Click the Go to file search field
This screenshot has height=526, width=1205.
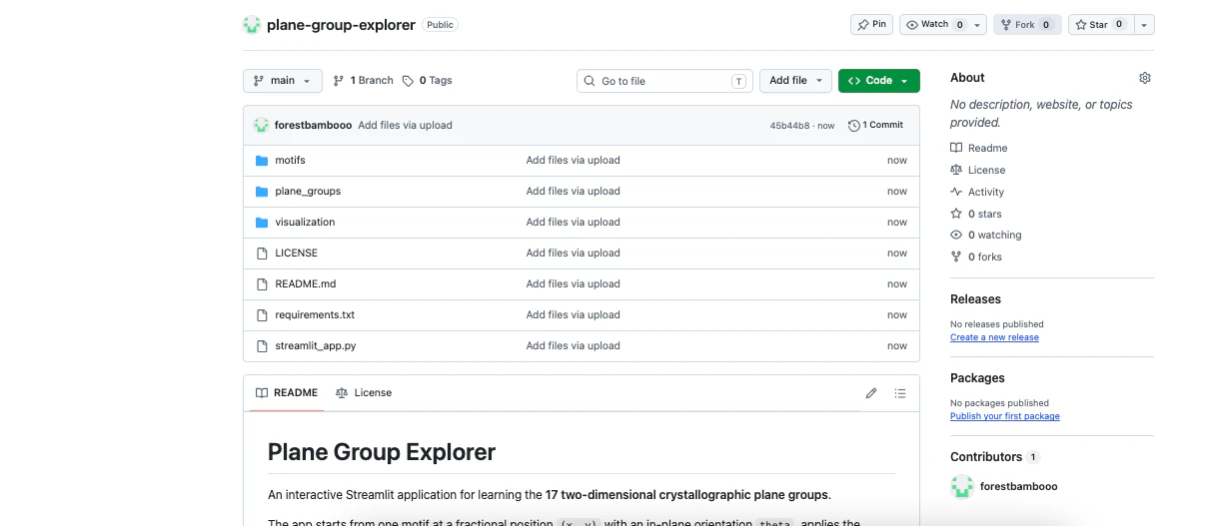[x=664, y=81]
